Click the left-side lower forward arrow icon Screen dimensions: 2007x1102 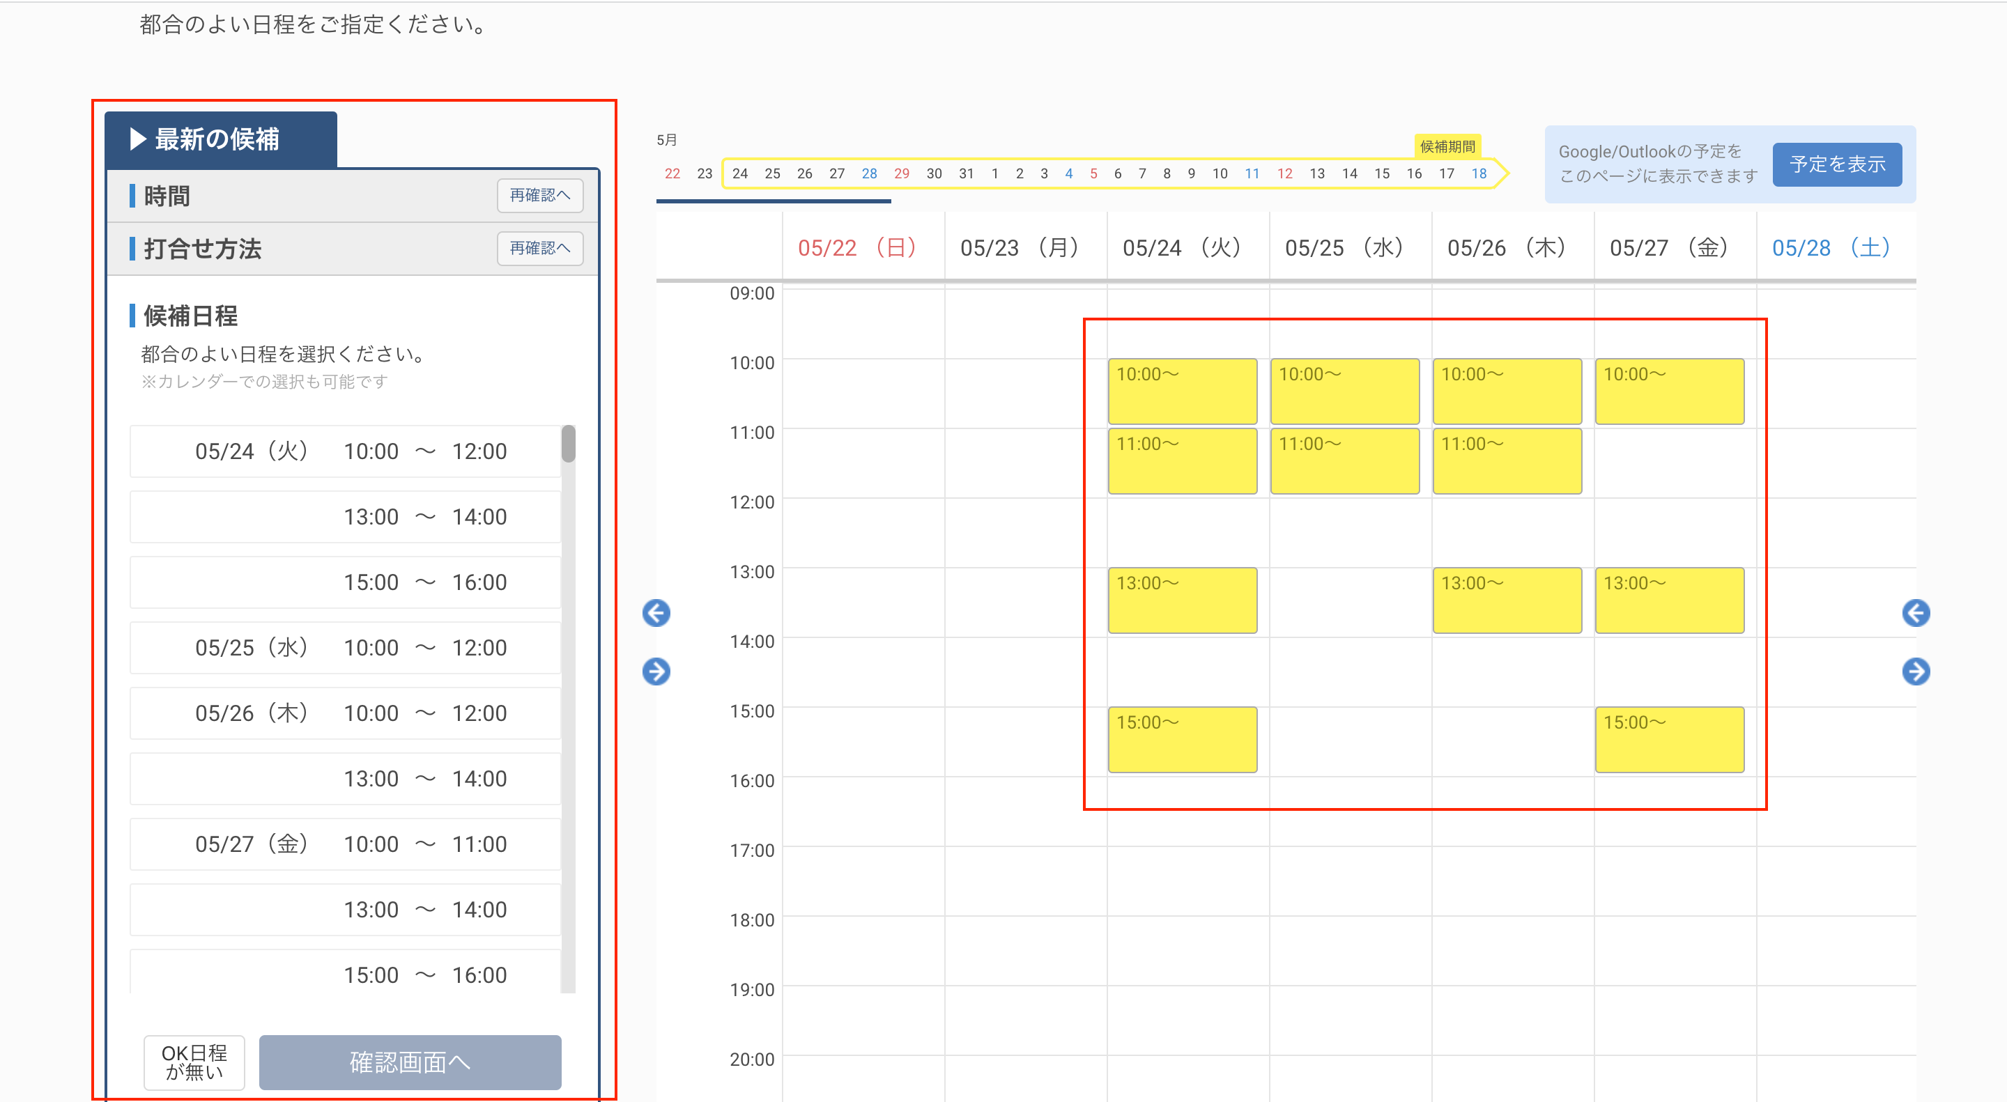click(x=656, y=672)
